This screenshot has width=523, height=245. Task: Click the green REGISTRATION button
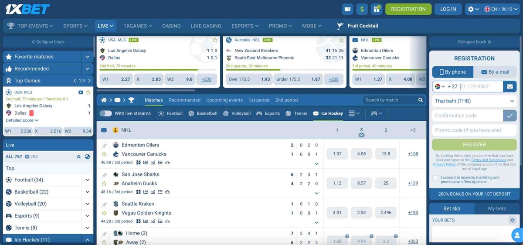tap(408, 9)
